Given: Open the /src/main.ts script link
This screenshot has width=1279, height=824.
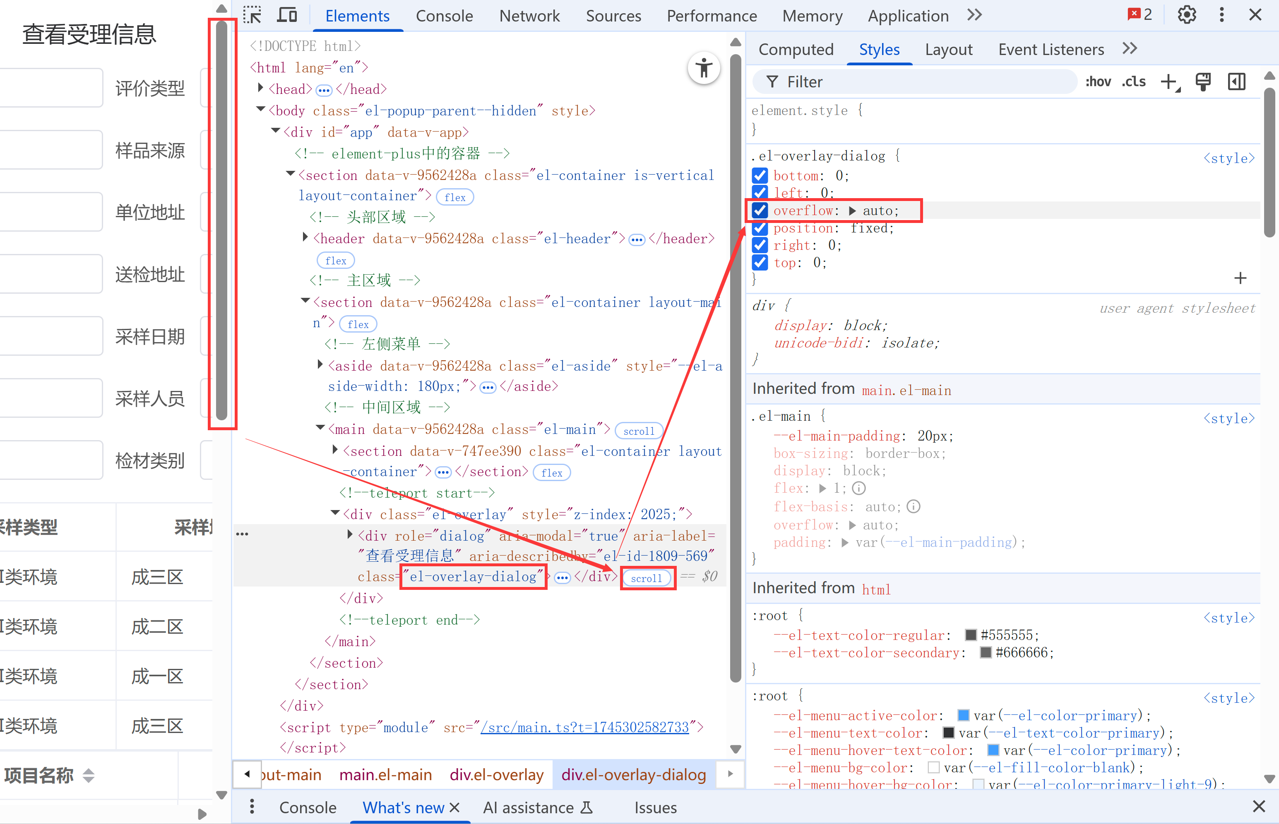Looking at the screenshot, I should tap(584, 727).
